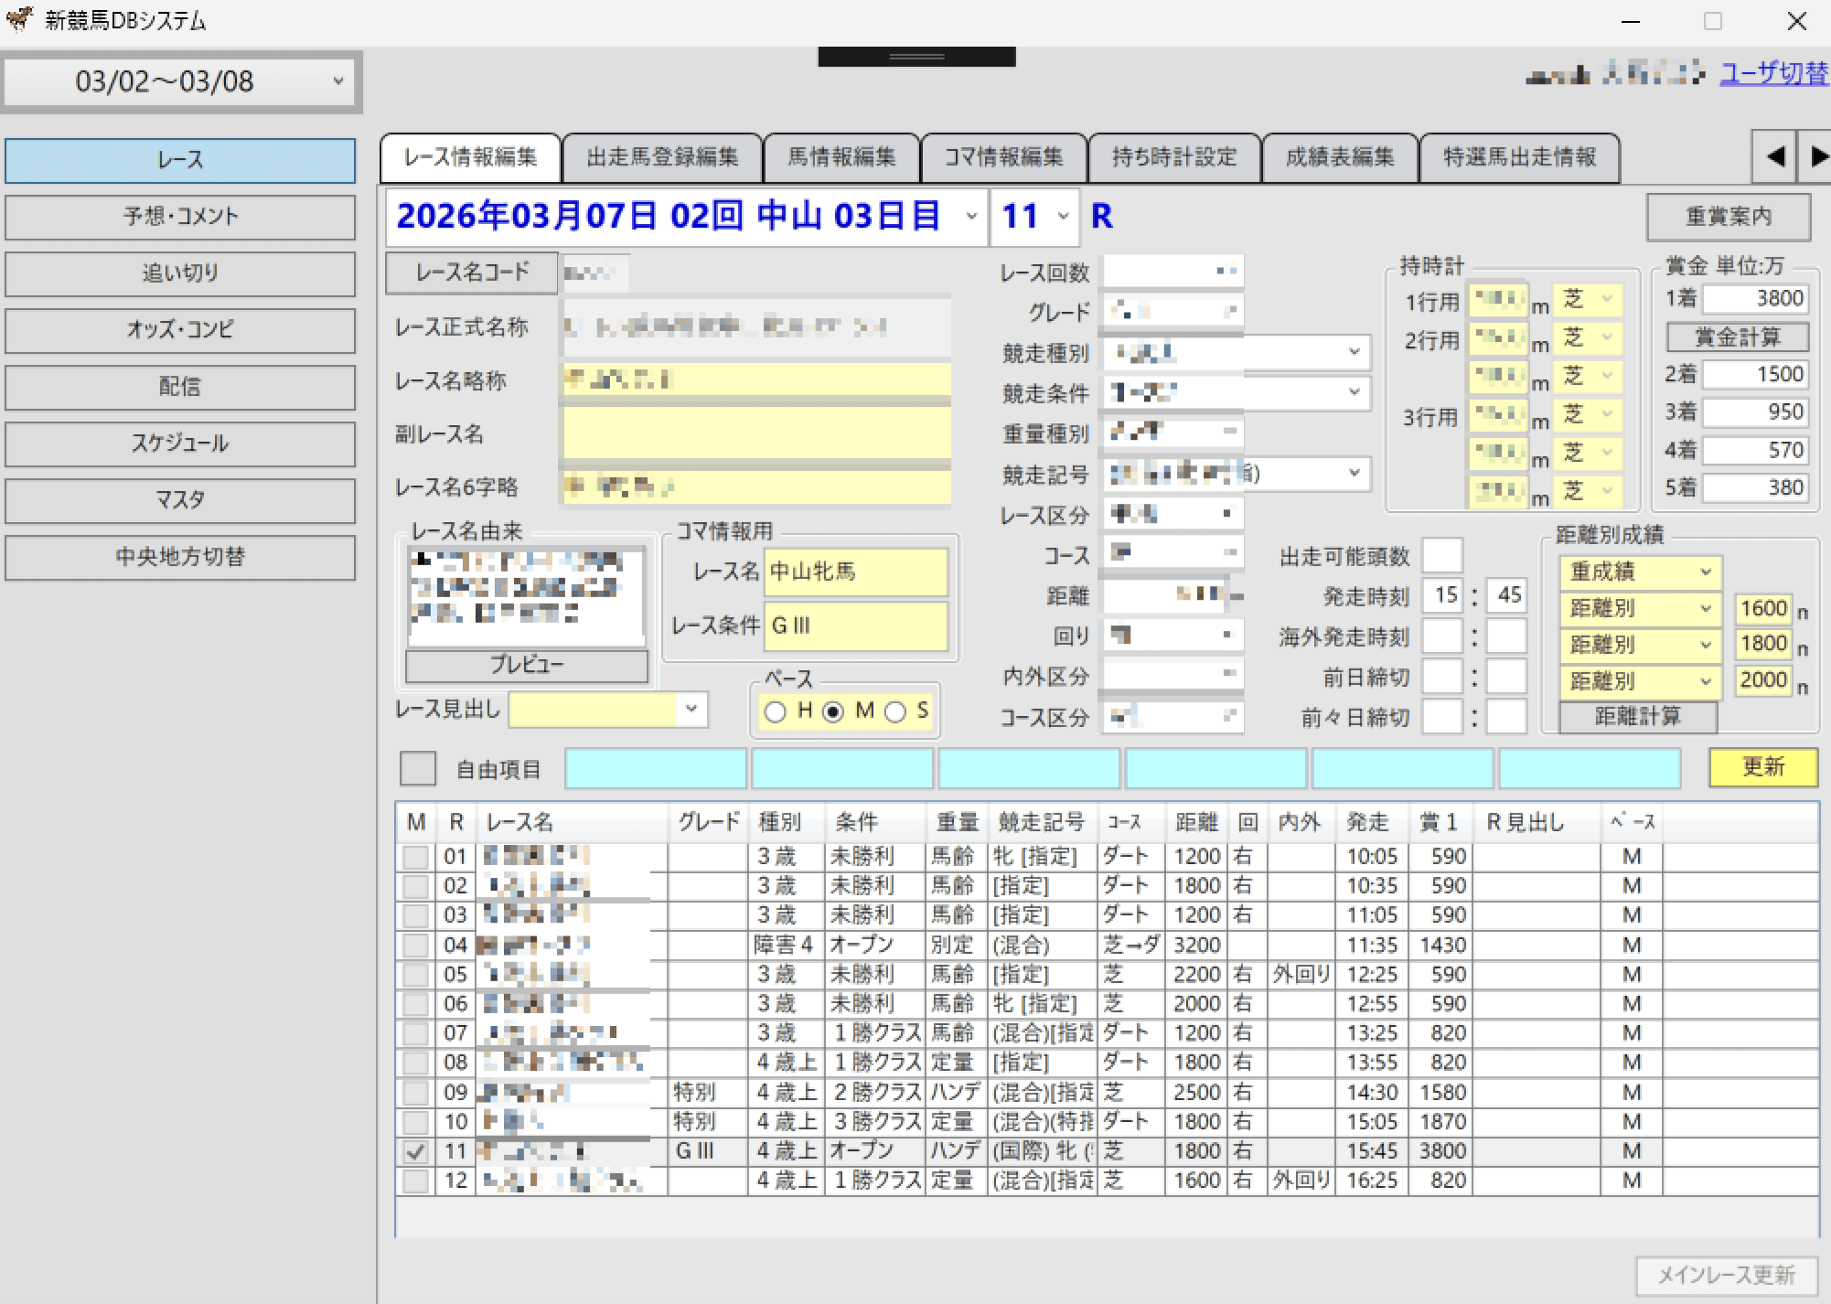
Task: Click the 距離計算 button
Action: click(1637, 717)
